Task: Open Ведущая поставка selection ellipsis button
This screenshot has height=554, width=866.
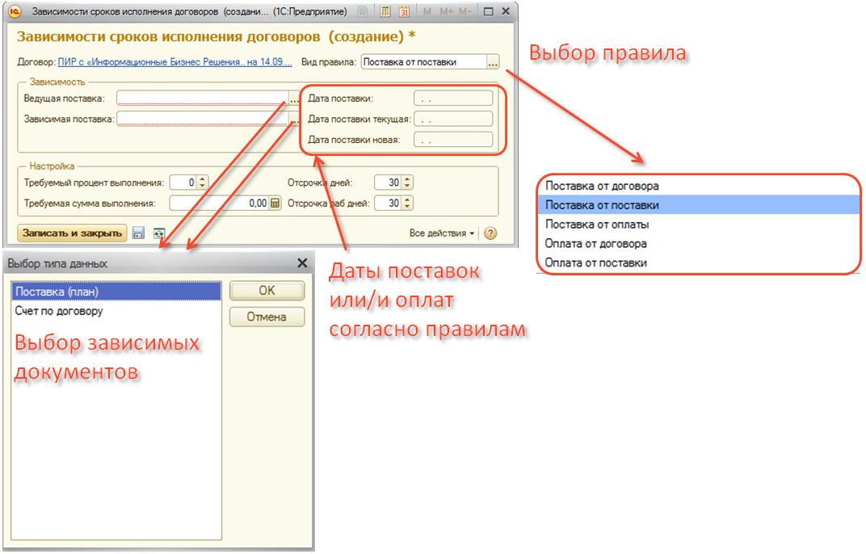Action: [293, 99]
